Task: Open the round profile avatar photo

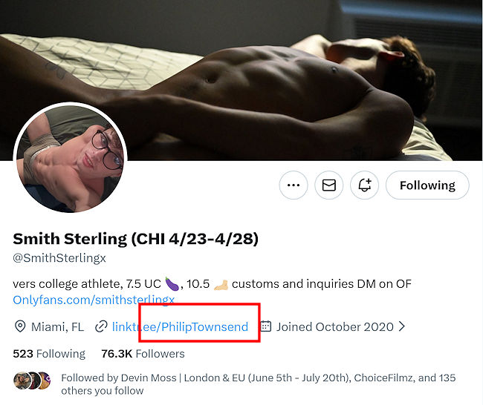Action: 71,158
